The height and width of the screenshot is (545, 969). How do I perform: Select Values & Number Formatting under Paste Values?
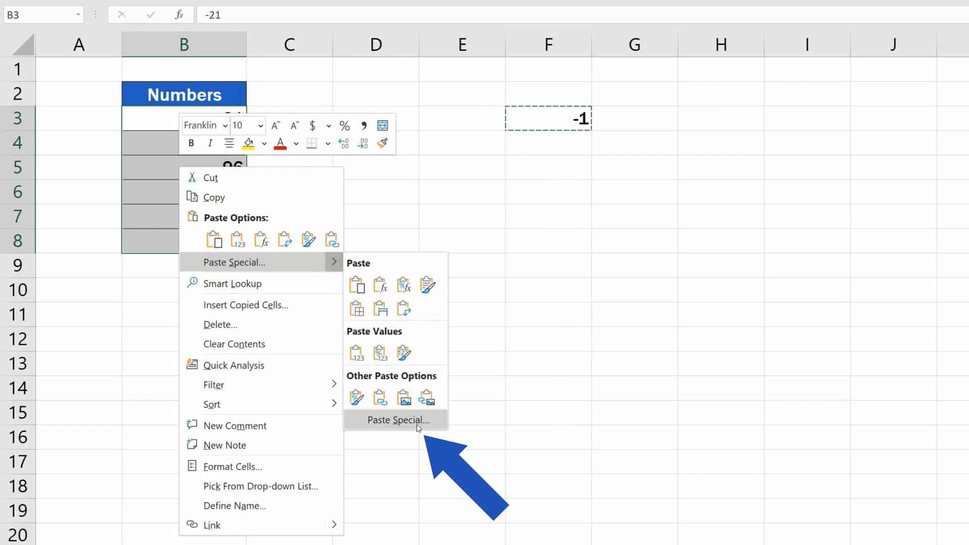[380, 353]
